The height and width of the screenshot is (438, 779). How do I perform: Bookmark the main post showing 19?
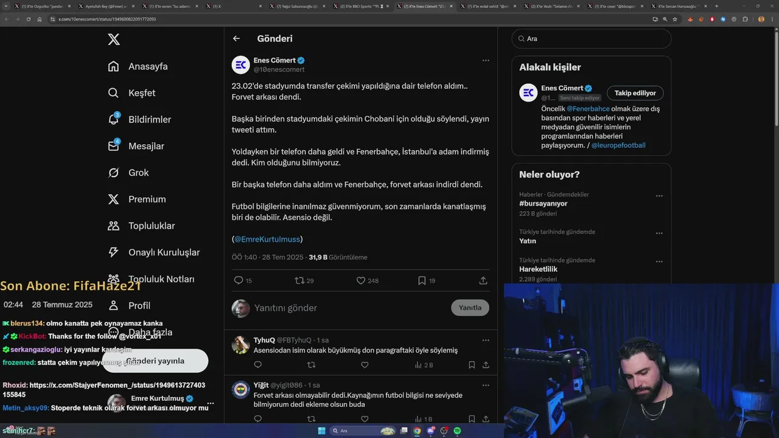tap(422, 280)
